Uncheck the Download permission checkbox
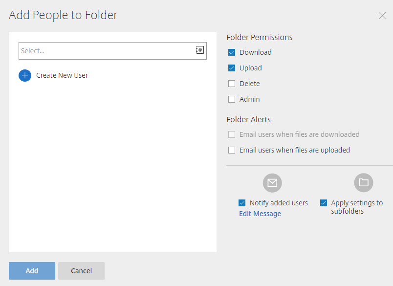The height and width of the screenshot is (286, 393). point(232,52)
